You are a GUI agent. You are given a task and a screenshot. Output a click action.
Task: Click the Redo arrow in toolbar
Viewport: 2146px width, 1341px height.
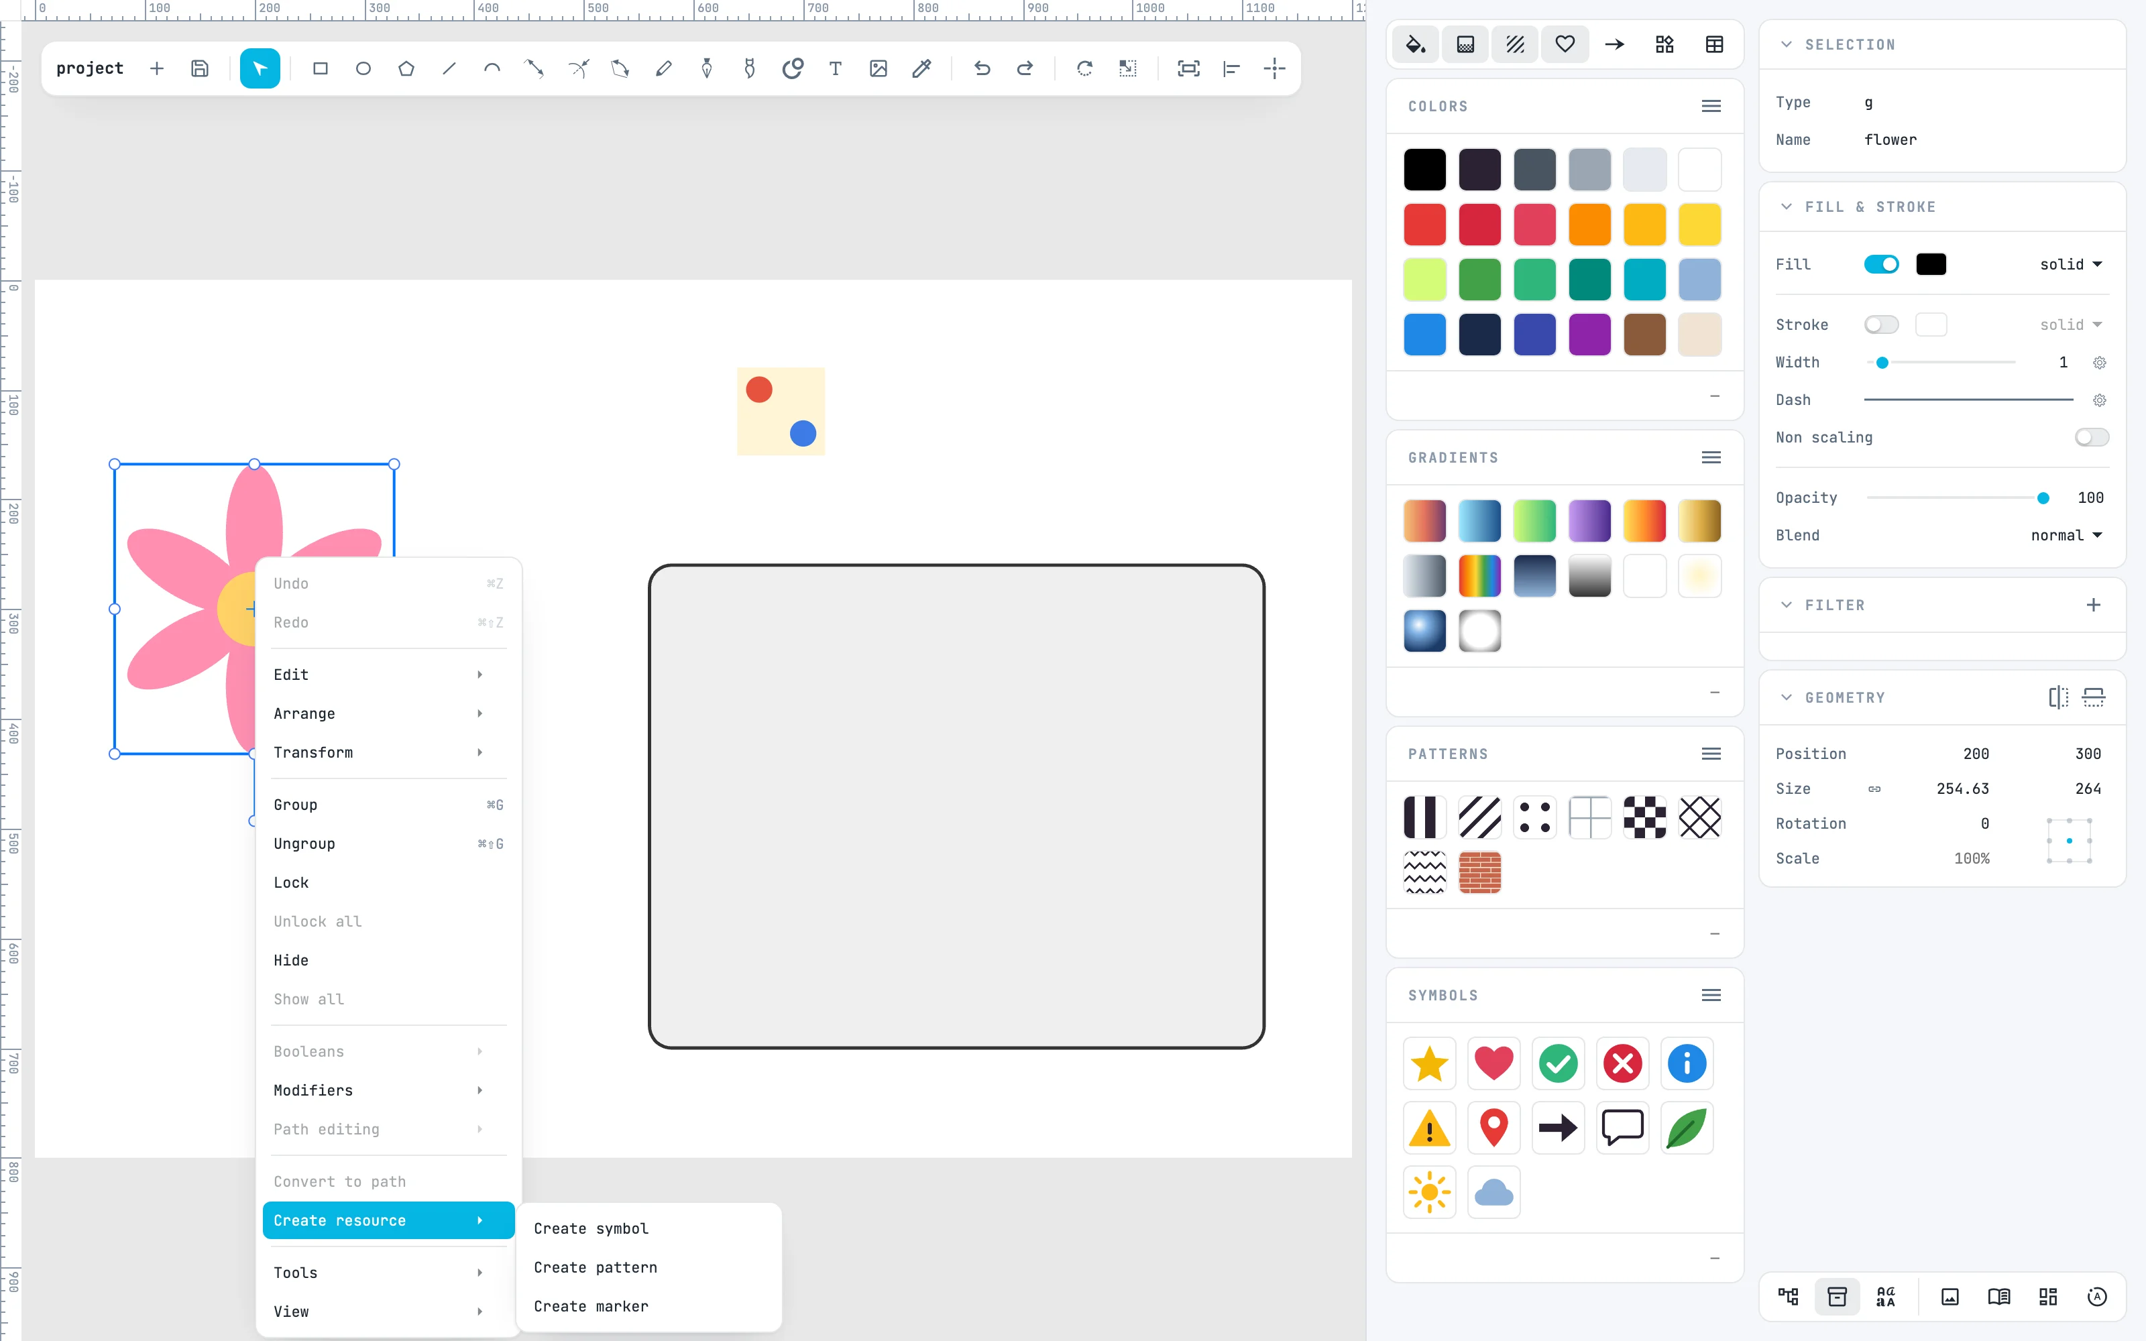(x=1024, y=68)
